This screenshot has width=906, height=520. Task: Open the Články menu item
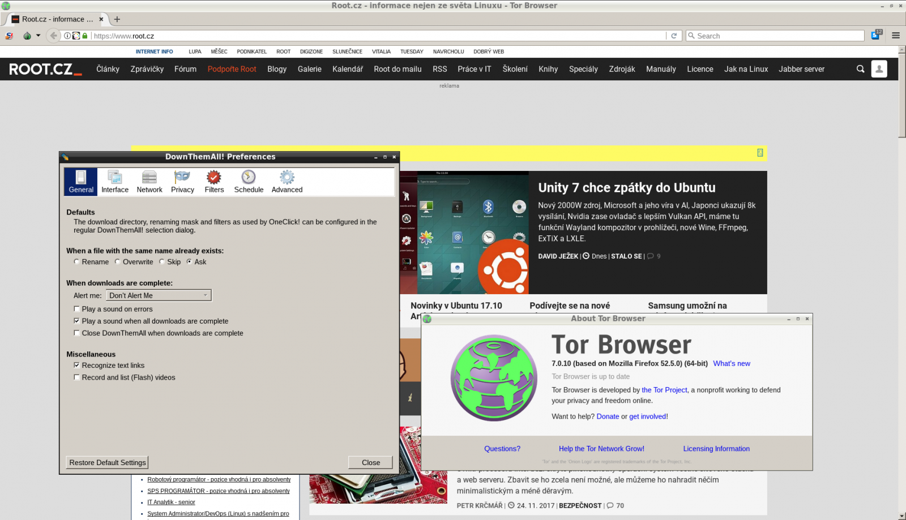coord(108,69)
